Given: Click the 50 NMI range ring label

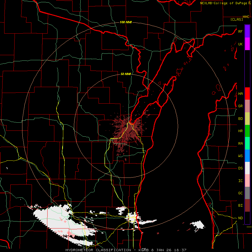Looking at the screenshot, I should 126,74.
